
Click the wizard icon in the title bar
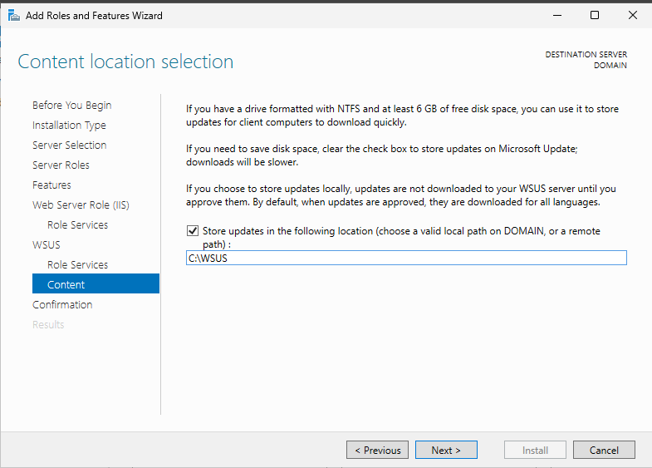tap(14, 16)
